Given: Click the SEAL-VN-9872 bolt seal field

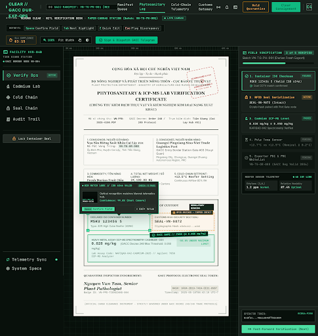Looking at the screenshot, I should 183,222.
